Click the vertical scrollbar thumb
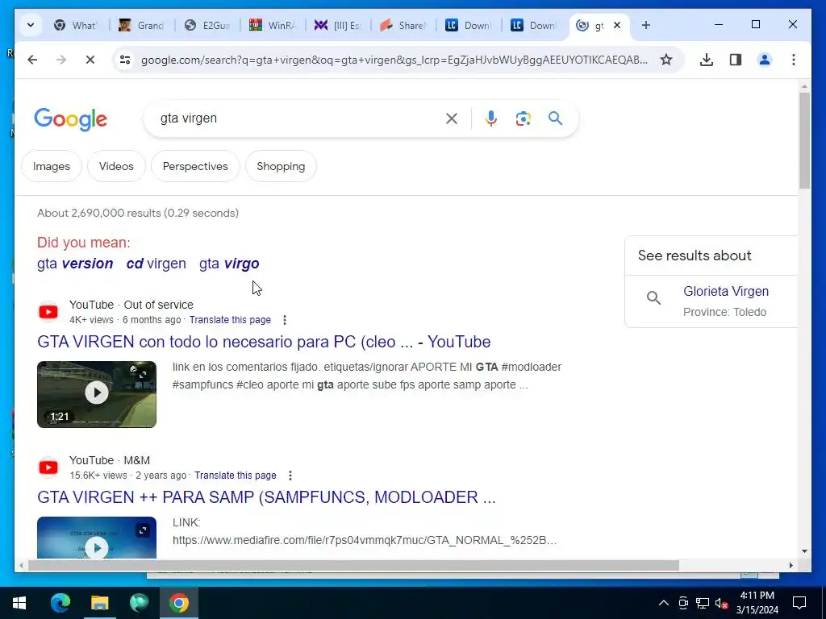The width and height of the screenshot is (826, 619). (x=804, y=140)
